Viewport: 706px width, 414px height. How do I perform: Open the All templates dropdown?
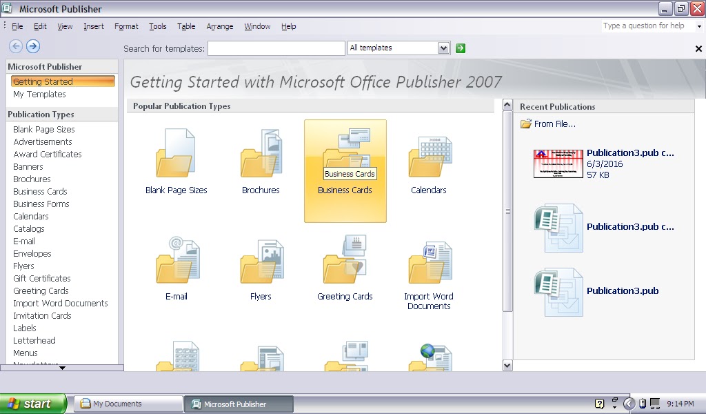pos(443,48)
